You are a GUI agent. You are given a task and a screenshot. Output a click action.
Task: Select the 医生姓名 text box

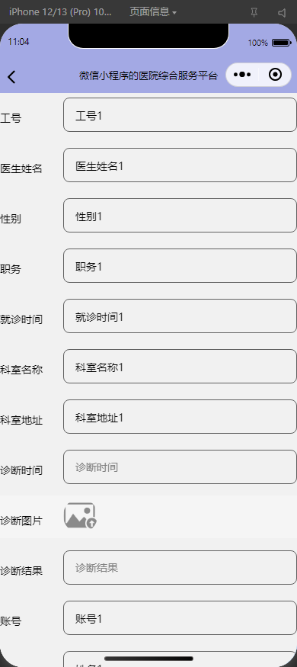click(x=180, y=165)
